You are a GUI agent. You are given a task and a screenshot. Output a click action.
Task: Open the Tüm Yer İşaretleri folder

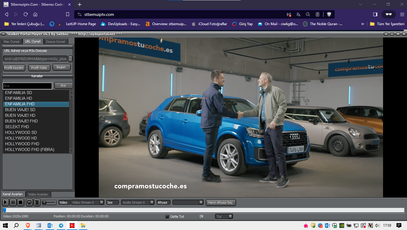387,24
